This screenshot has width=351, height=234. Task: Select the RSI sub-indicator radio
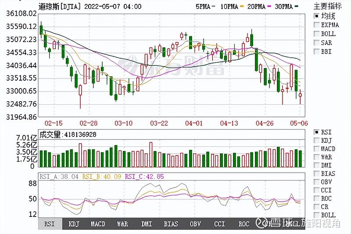[316, 132]
